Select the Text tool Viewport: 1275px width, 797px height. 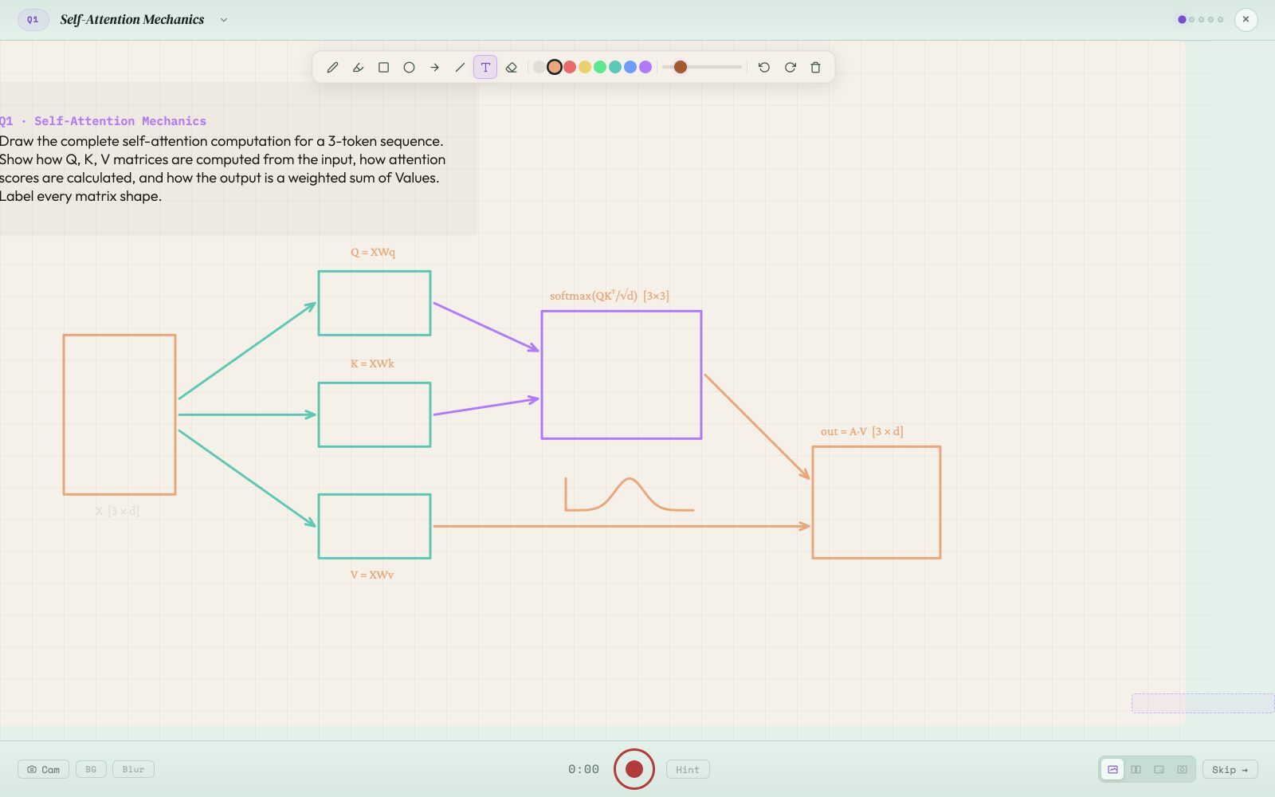(x=485, y=67)
